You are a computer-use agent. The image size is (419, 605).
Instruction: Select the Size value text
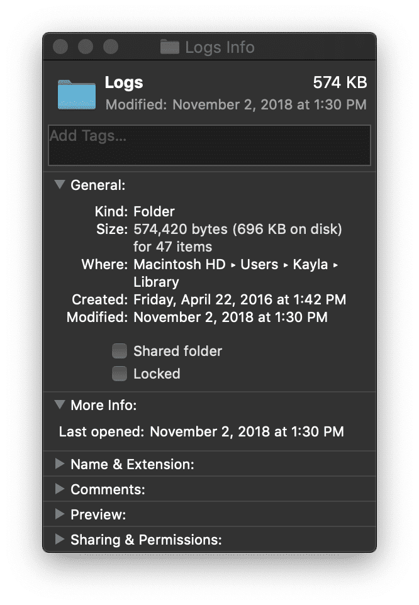coord(238,229)
